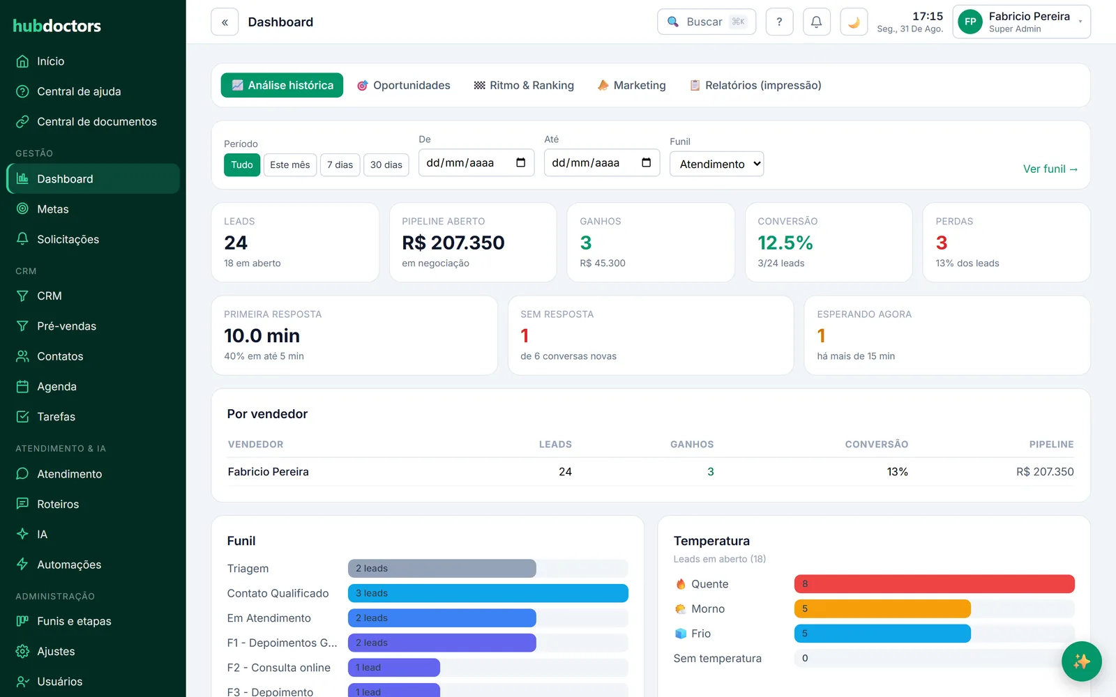Viewport: 1116px width, 697px height.
Task: Collapse sidebar with double-chevron button
Action: point(225,22)
